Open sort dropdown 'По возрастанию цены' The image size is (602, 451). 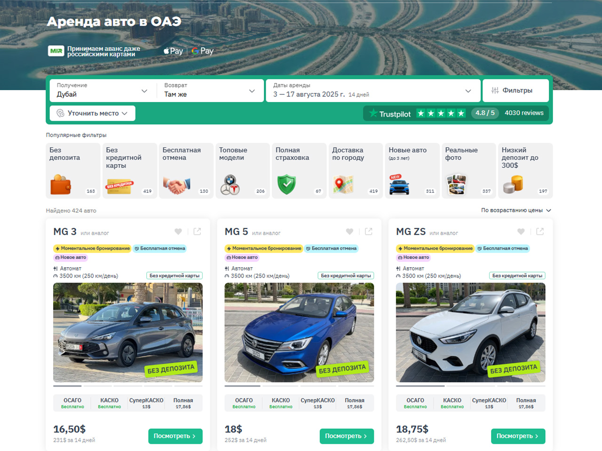tap(516, 210)
